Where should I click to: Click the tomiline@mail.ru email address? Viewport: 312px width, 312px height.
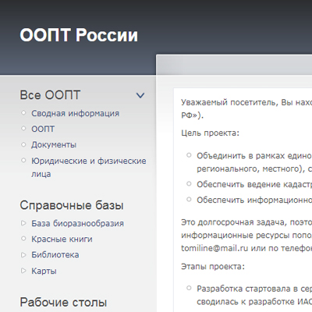214,248
